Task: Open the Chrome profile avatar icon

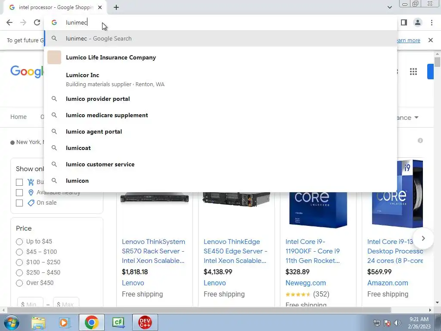Action: [418, 22]
